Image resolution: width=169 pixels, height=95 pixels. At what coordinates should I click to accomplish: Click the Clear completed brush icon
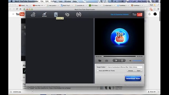pos(44,15)
